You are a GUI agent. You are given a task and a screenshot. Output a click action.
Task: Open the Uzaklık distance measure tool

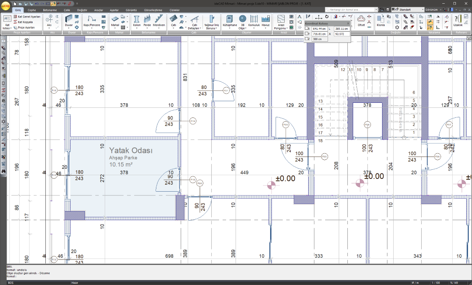click(x=458, y=20)
